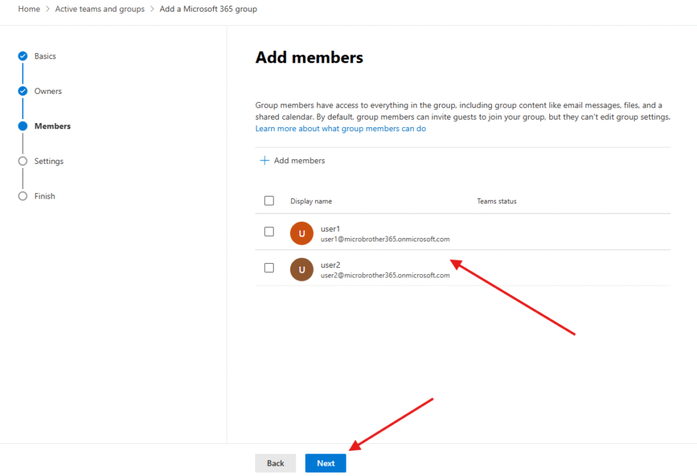Click the Teams status column header
Viewport: 697px width, 476px height.
[x=496, y=201]
